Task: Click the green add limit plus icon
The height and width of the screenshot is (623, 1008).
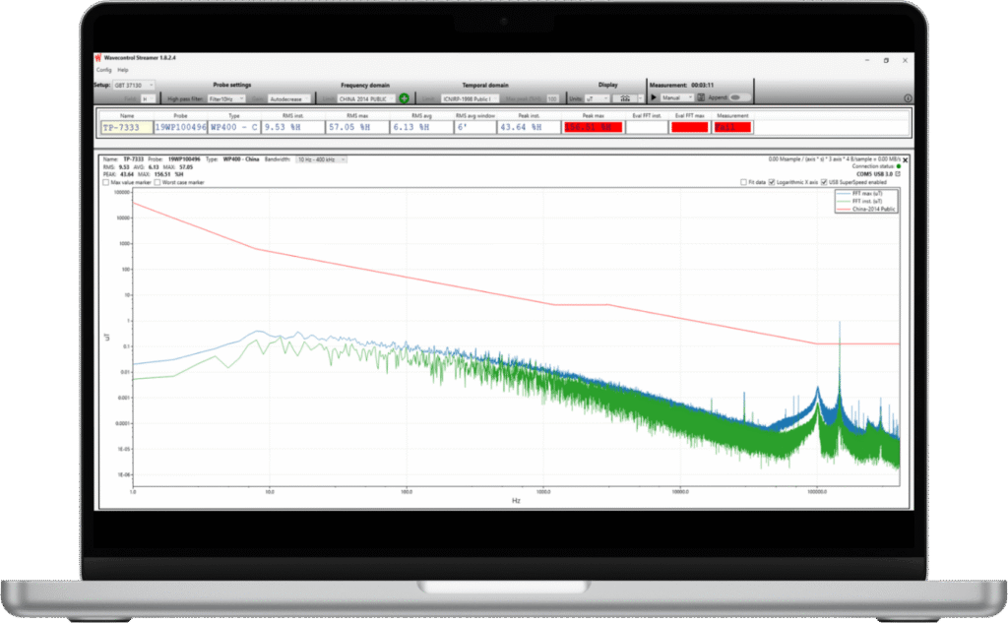Action: (x=405, y=98)
